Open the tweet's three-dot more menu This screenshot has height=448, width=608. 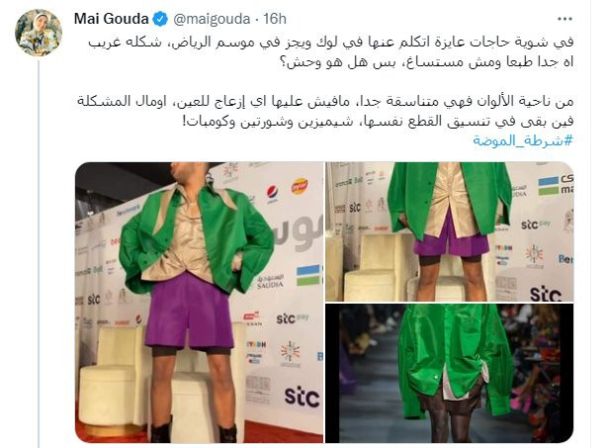(x=565, y=19)
